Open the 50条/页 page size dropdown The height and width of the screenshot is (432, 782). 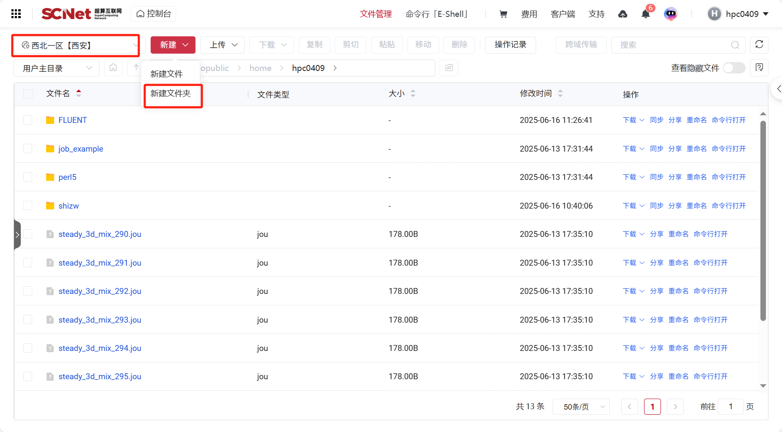tap(581, 407)
